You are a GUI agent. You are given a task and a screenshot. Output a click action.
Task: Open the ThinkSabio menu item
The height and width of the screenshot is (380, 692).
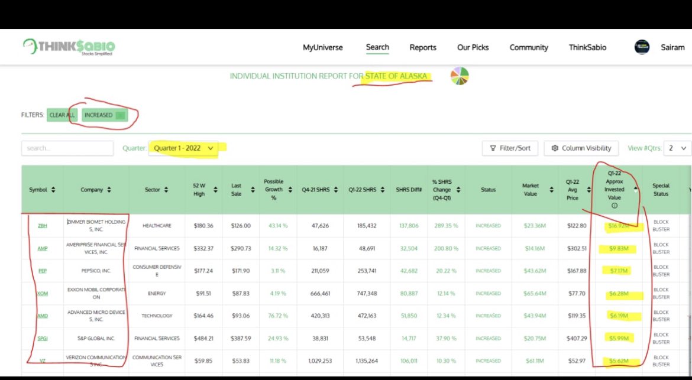pos(587,47)
